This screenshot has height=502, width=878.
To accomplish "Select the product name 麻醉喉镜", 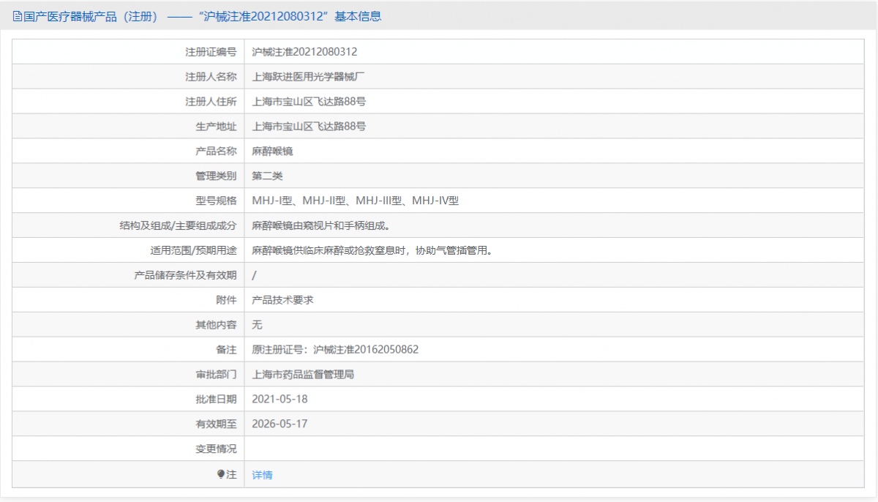I will coord(272,151).
